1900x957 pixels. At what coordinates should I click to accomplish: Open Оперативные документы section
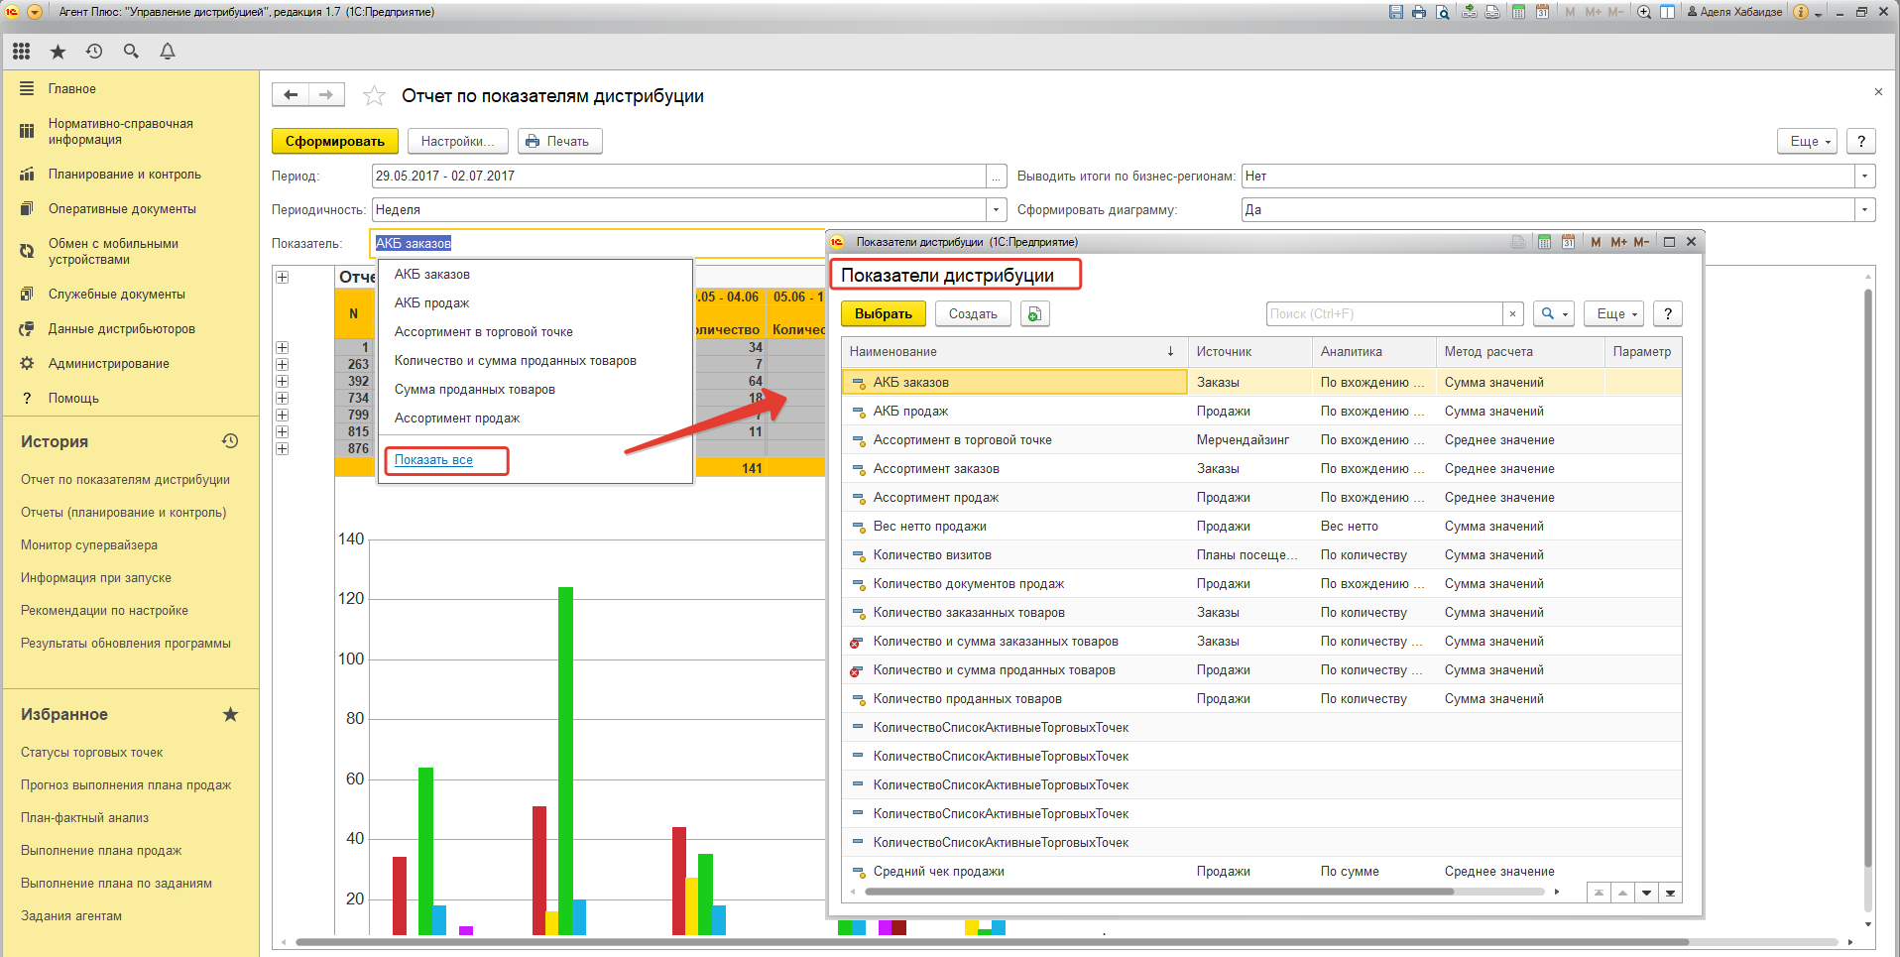(122, 208)
